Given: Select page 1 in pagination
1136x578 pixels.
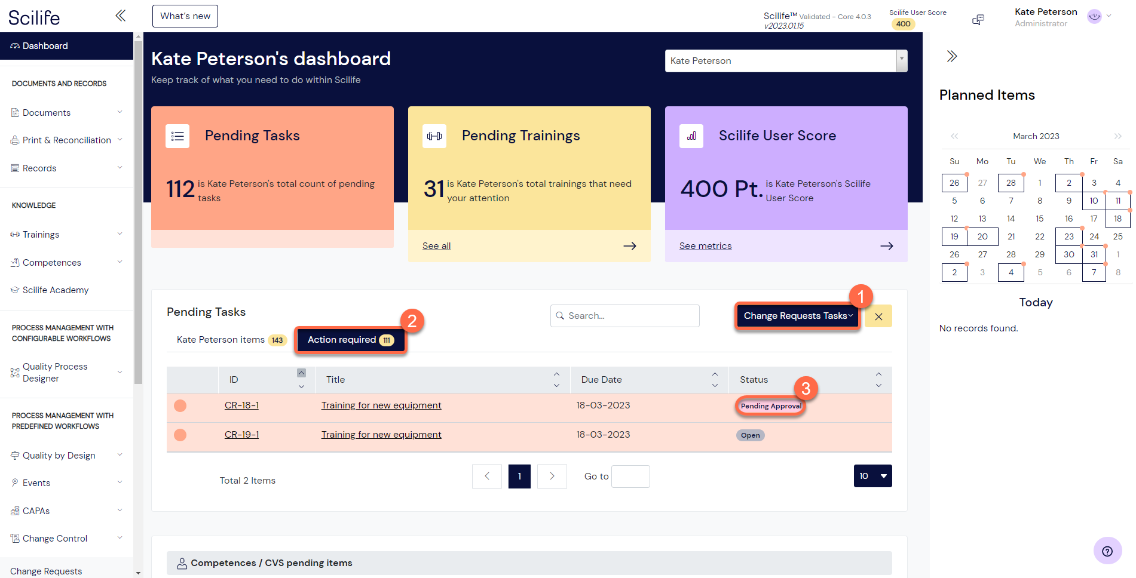Looking at the screenshot, I should coord(519,476).
